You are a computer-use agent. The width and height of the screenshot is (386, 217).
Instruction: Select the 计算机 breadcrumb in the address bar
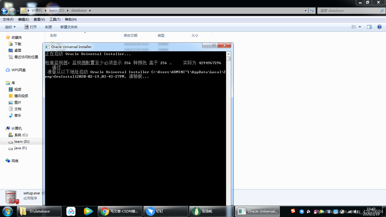click(37, 10)
